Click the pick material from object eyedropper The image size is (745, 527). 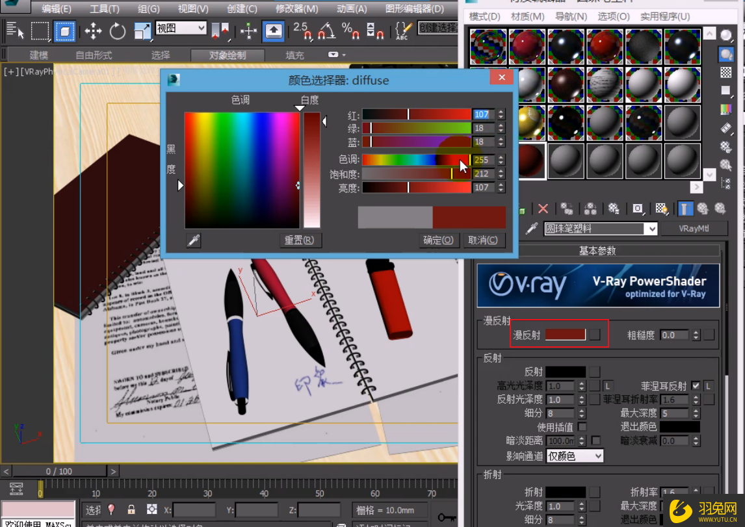[x=532, y=229]
